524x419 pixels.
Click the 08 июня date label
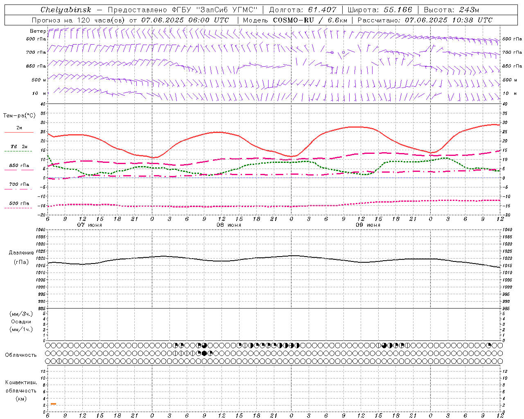[229, 225]
